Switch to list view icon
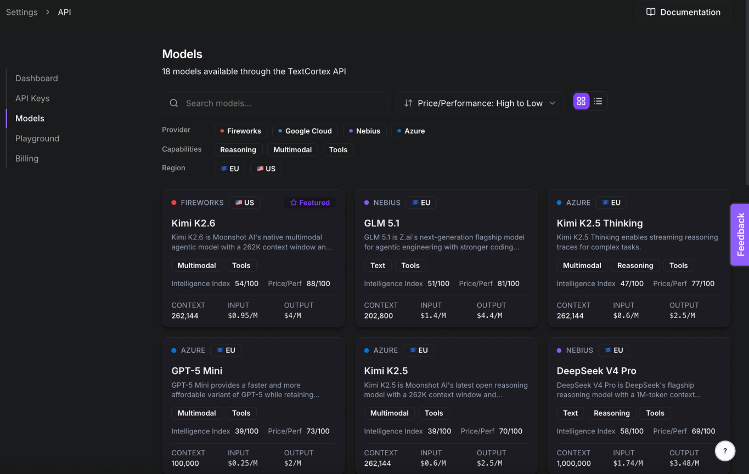 [598, 101]
